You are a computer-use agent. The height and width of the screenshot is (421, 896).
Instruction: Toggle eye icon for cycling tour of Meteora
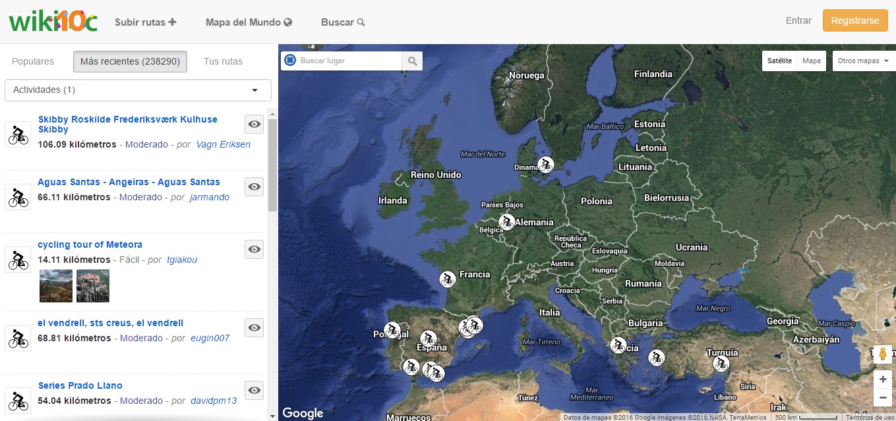pyautogui.click(x=254, y=249)
